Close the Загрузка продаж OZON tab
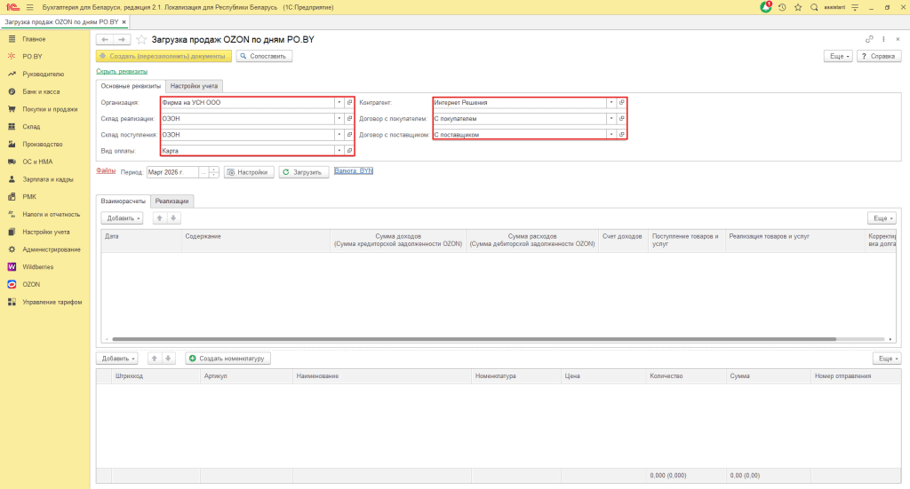910x489 pixels. [124, 22]
